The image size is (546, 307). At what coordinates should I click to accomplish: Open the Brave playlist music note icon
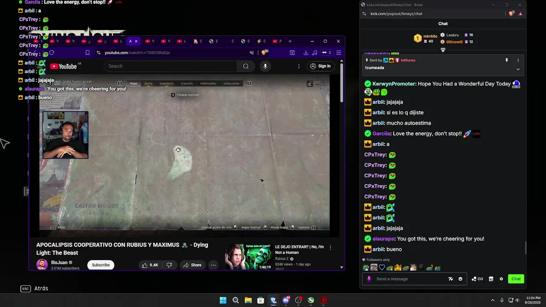(315, 53)
